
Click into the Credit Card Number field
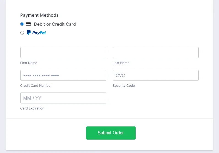(63, 75)
